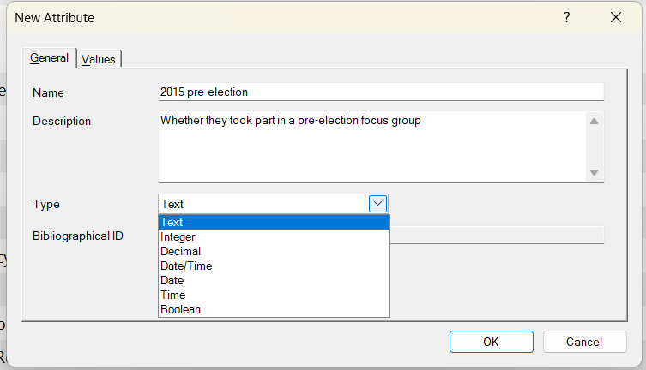This screenshot has height=370, width=646.
Task: Click the Name input field
Action: click(x=381, y=92)
